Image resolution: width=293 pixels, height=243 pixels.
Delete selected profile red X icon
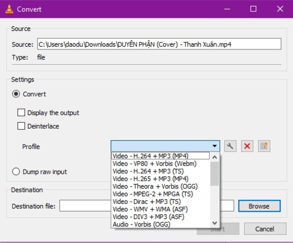tap(247, 146)
